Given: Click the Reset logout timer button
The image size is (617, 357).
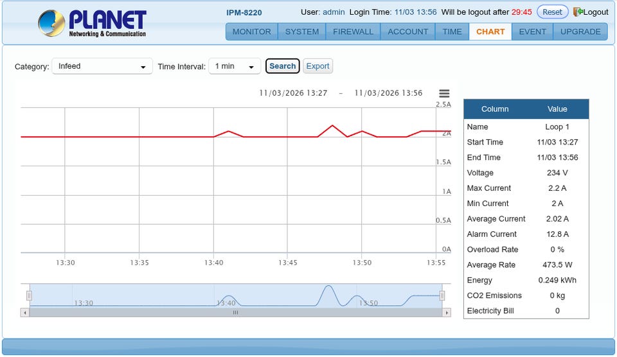Looking at the screenshot, I should [552, 12].
